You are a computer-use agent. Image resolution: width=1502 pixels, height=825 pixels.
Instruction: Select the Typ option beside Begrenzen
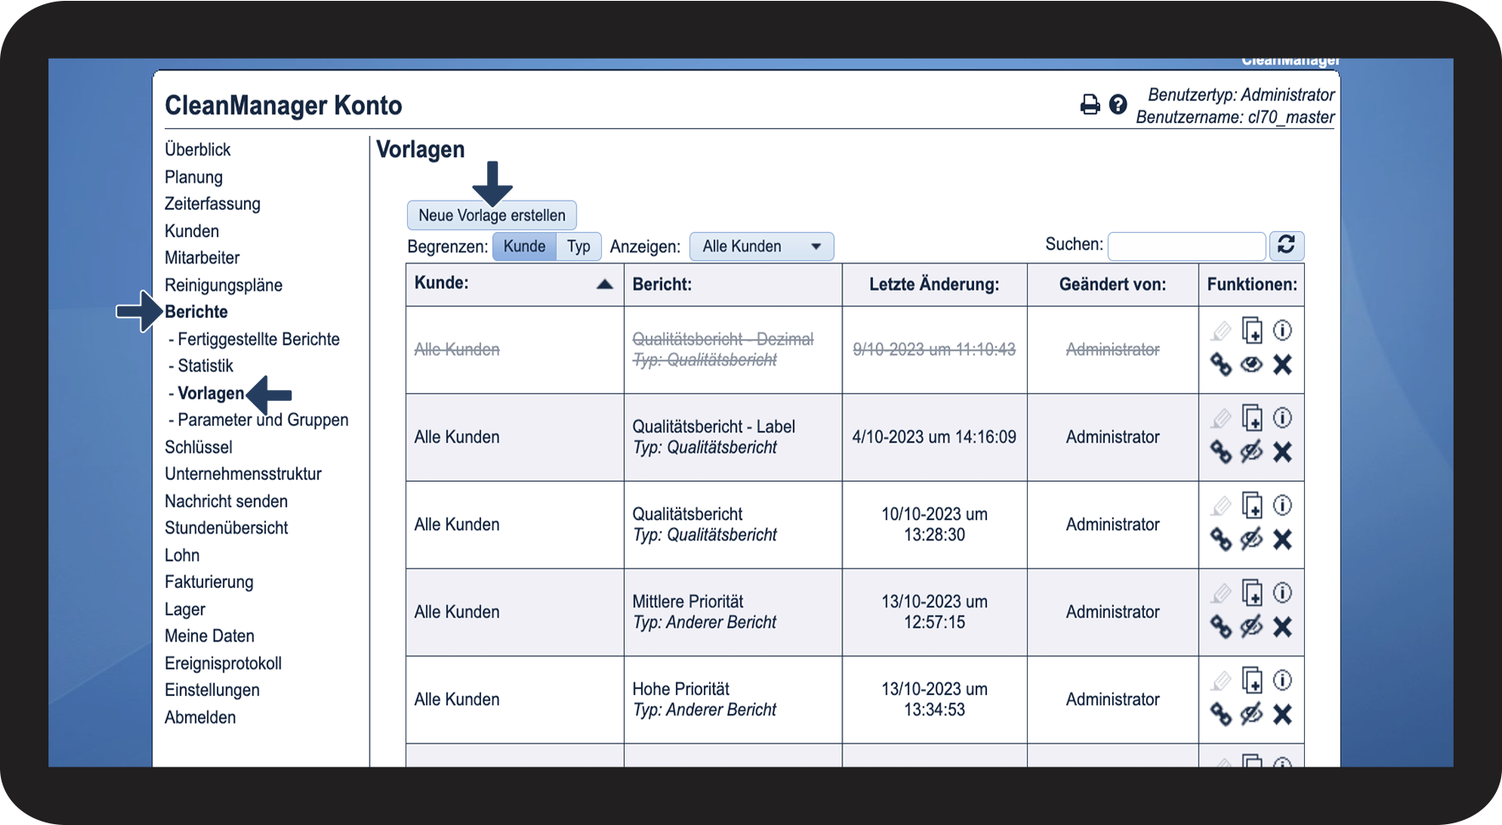[x=579, y=246]
